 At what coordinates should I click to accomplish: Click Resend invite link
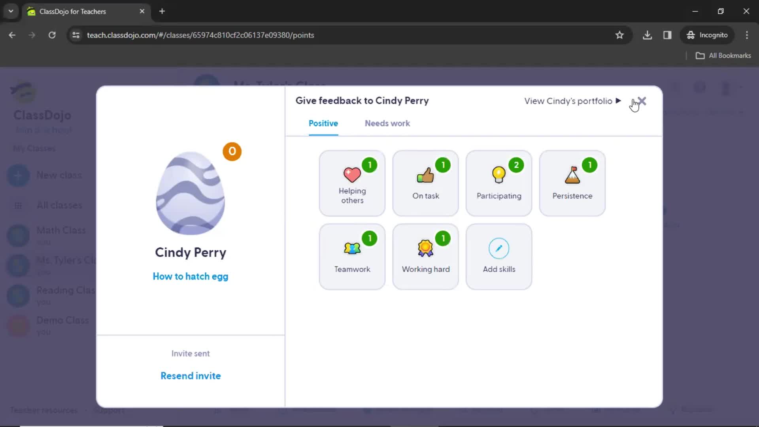click(191, 376)
